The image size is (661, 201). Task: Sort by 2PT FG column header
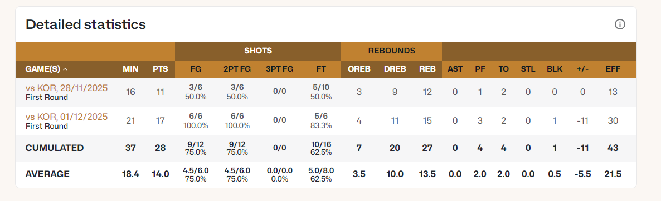[x=237, y=69]
